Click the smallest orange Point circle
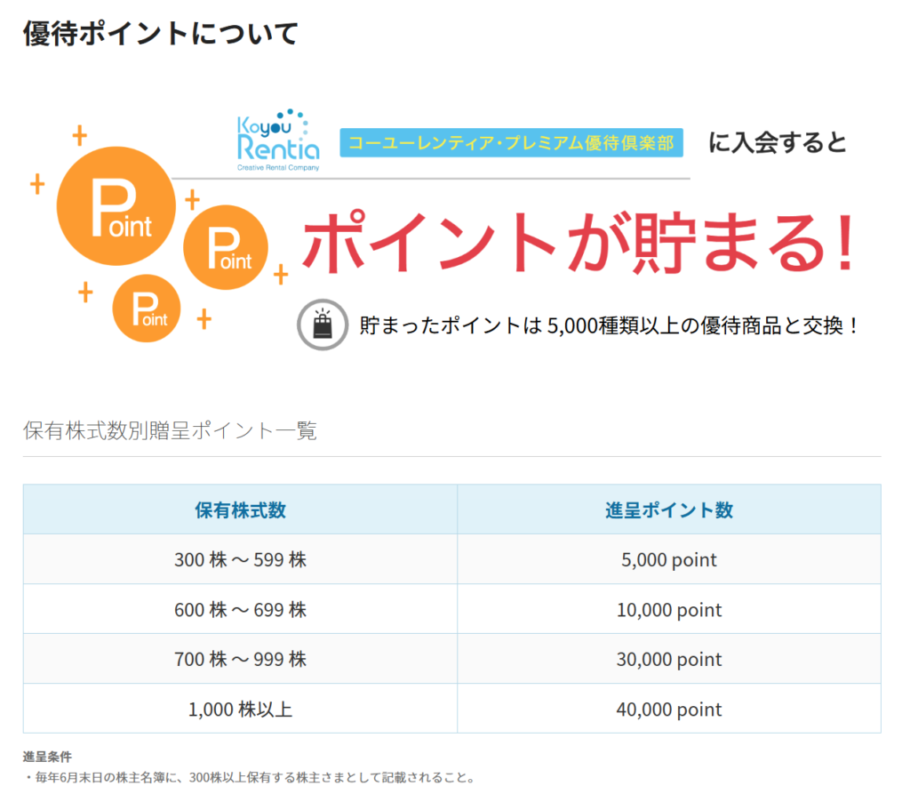The height and width of the screenshot is (802, 910). pos(147,309)
